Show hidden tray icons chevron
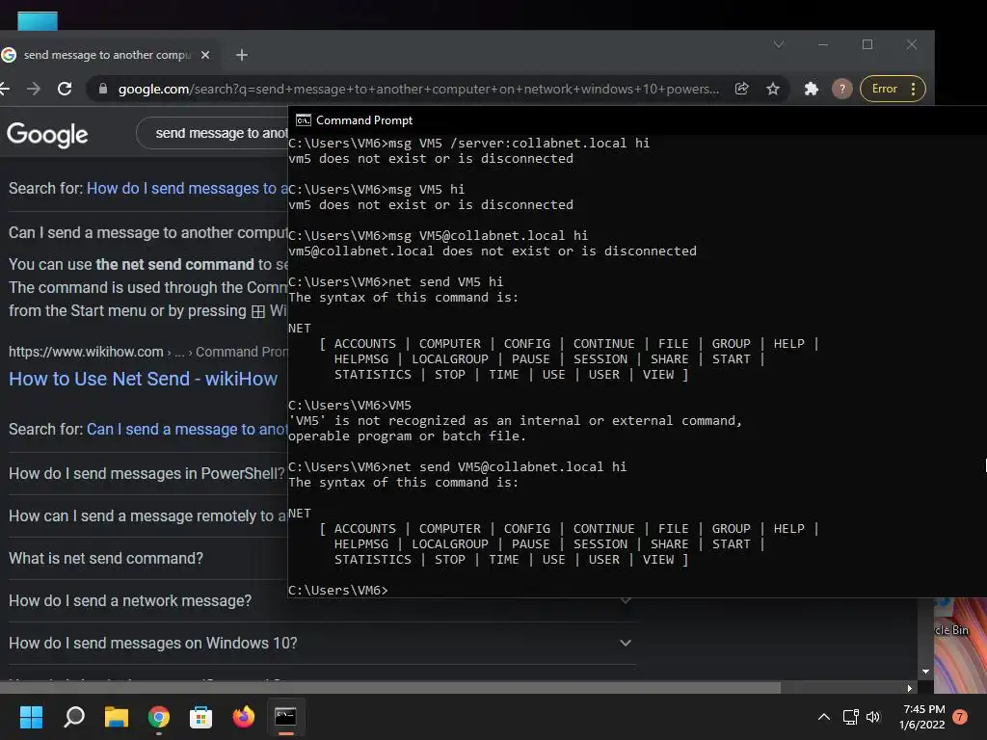The width and height of the screenshot is (987, 740). (823, 717)
